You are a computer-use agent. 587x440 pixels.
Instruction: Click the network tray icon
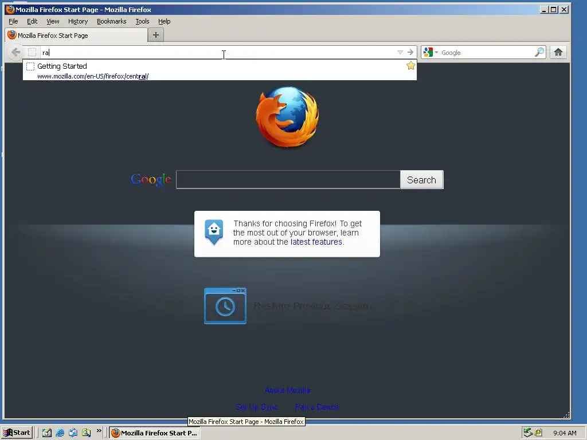(528, 433)
